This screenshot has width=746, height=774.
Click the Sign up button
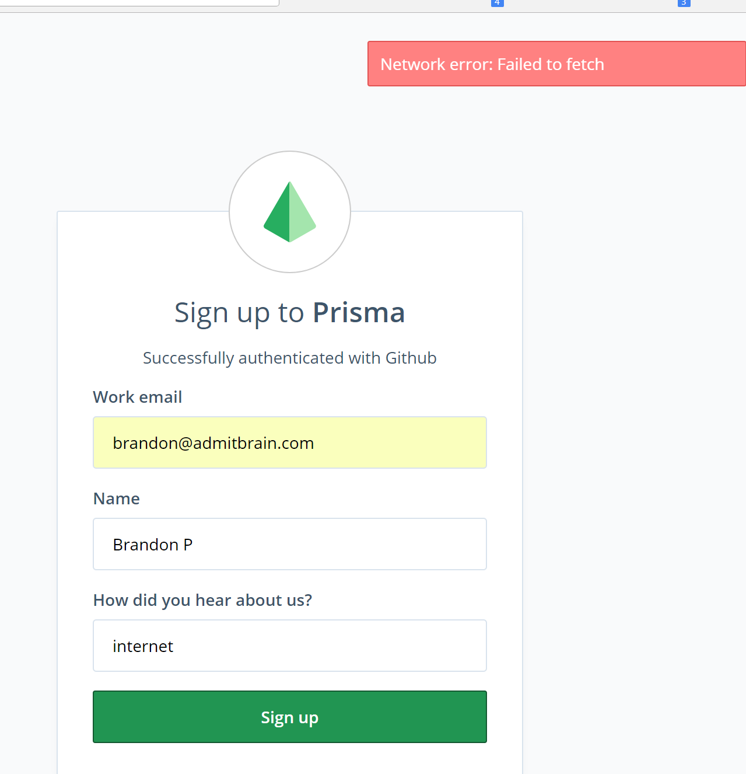point(290,717)
